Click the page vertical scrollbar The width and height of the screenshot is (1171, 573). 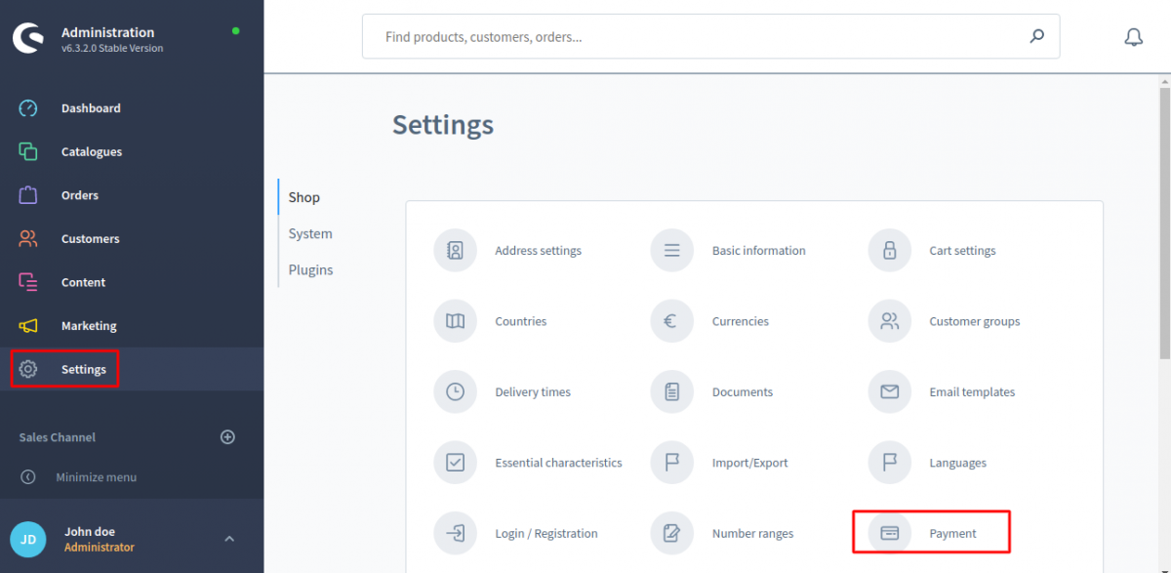coord(1165,225)
